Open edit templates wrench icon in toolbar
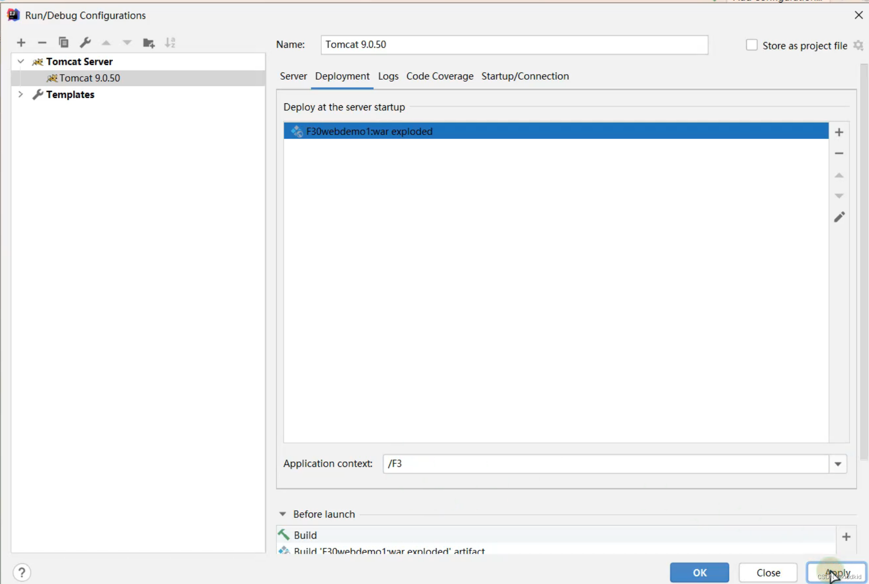Screen dimensions: 869x584 coord(85,43)
